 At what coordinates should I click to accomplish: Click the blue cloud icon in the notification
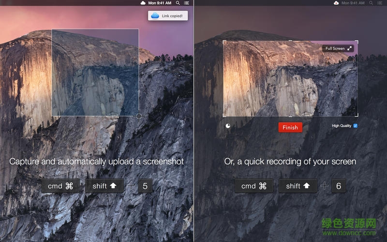(155, 16)
